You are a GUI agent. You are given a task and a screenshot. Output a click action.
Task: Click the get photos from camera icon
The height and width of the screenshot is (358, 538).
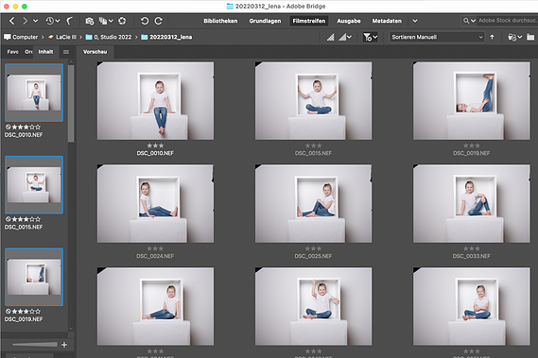tap(90, 22)
